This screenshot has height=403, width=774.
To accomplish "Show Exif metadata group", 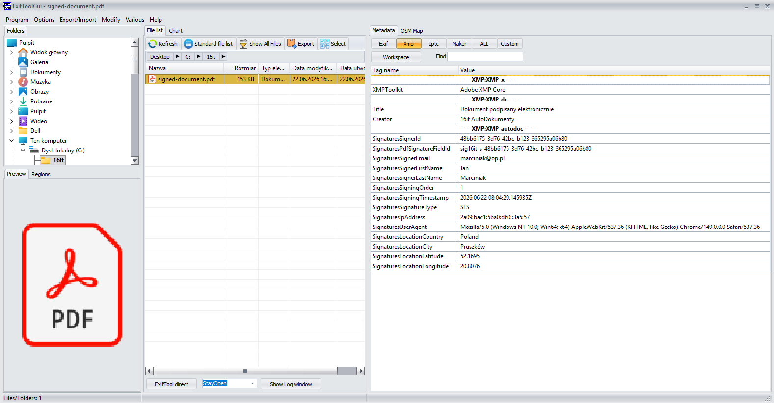I will pos(383,44).
